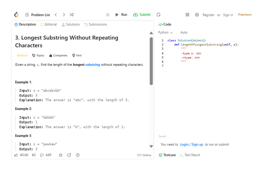Follow the Login / Sign up link
The image size is (266, 188).
point(192,145)
